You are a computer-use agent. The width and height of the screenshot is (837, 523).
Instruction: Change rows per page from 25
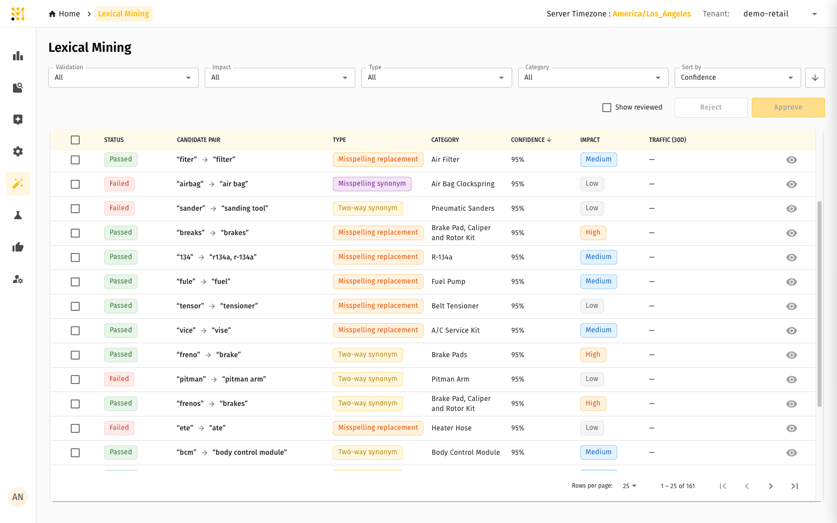[x=630, y=486]
